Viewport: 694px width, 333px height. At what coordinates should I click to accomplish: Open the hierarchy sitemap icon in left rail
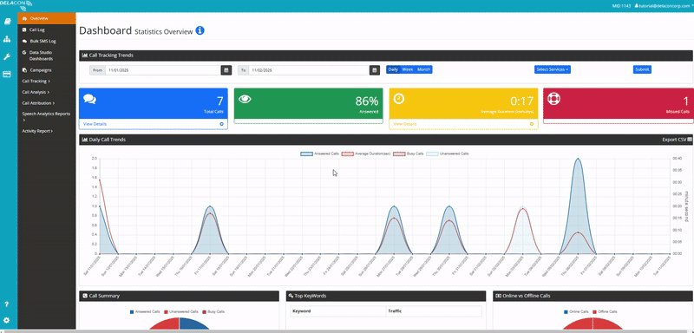pyautogui.click(x=7, y=39)
